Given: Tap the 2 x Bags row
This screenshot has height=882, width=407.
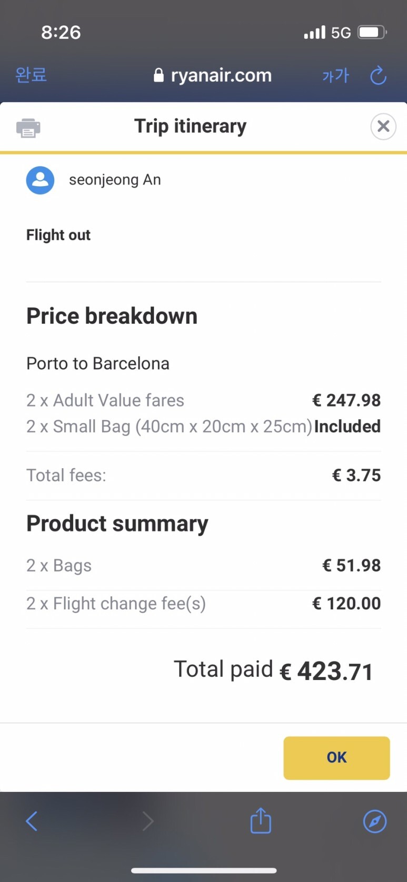Looking at the screenshot, I should (x=203, y=566).
